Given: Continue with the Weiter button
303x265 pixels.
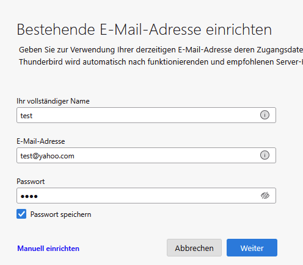Looking at the screenshot, I should [x=252, y=248].
